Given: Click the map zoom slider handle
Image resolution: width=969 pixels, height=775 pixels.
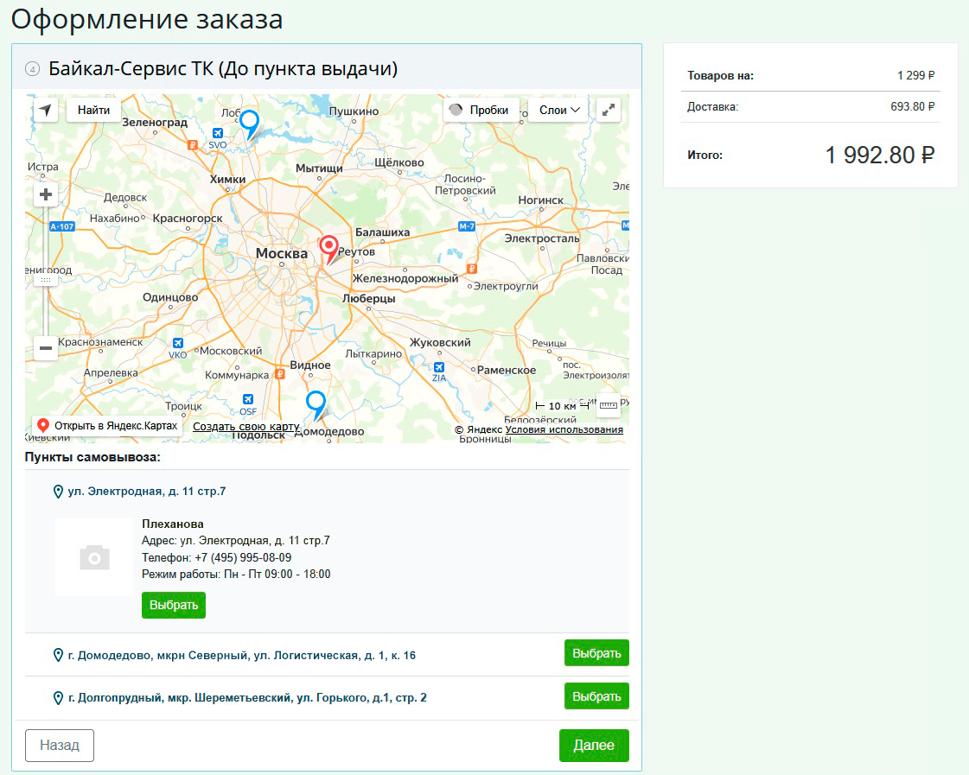Looking at the screenshot, I should coord(46,280).
